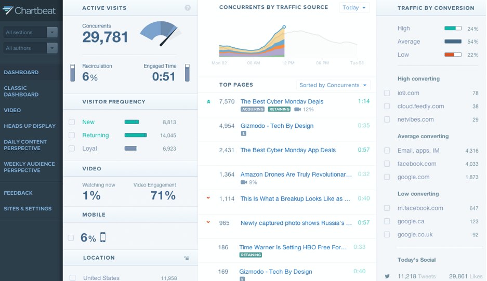Click the rising arrow beside Cyber Monday Deals
The image size is (487, 281).
point(209,101)
